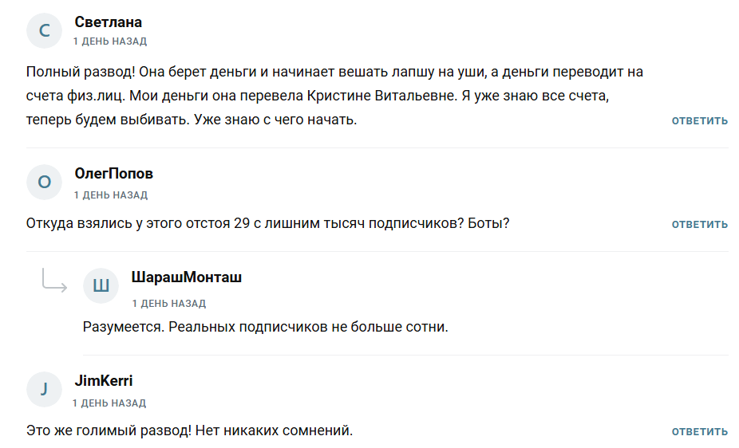Click ШарашМонташ's reply text about real subscribers
Image resolution: width=739 pixels, height=448 pixels.
(x=265, y=327)
